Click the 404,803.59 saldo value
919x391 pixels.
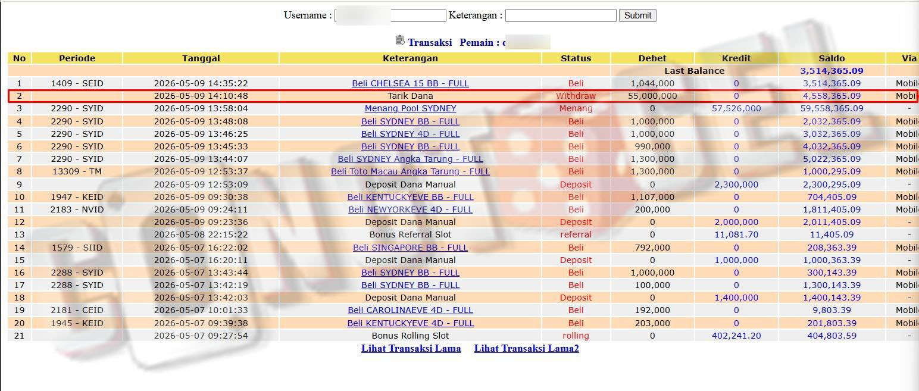832,336
